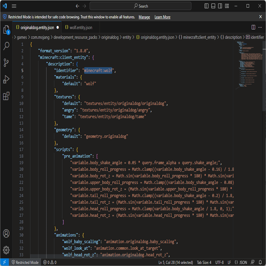Click the Search command center box
The image size is (266, 266).
pos(141,6)
